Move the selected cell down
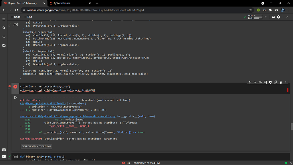Viewport: 293px width, 165px height. (255, 82)
